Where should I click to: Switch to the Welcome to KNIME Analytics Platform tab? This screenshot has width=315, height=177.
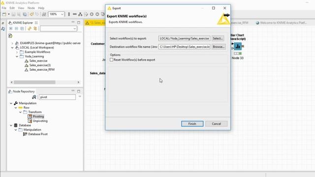tap(281, 23)
